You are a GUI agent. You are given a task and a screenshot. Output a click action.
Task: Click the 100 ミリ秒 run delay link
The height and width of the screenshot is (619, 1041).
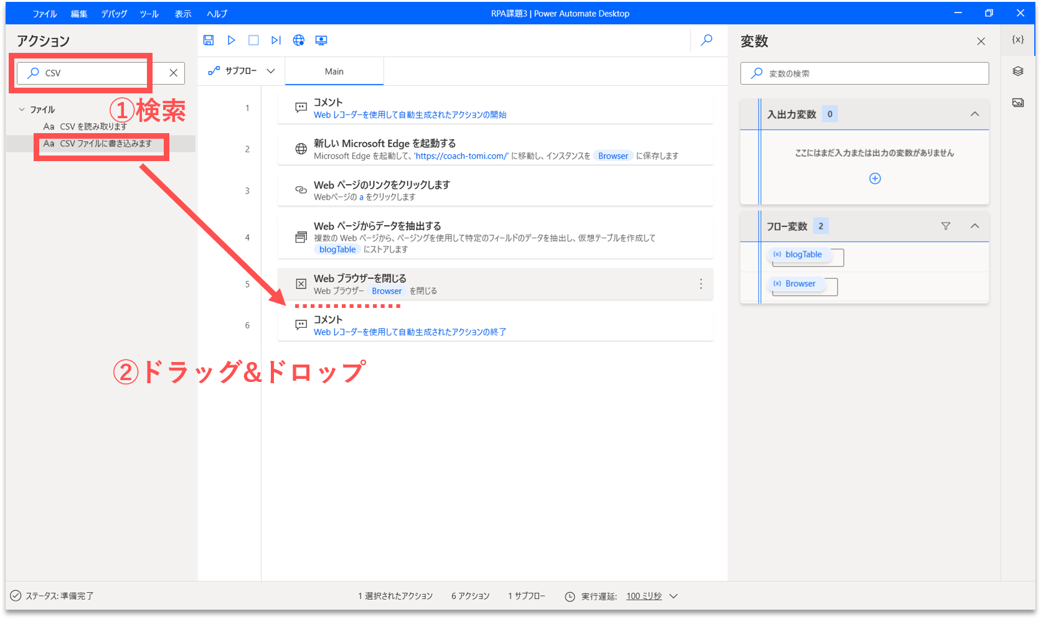pos(644,596)
